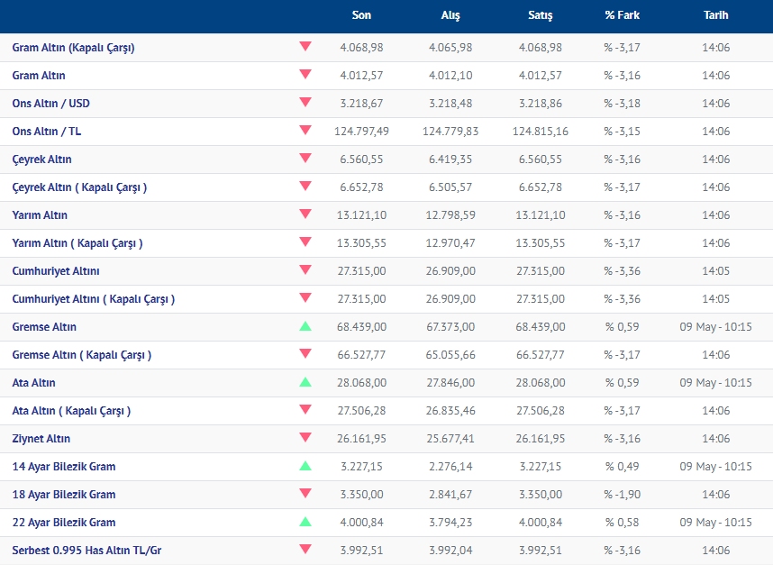The image size is (773, 565).
Task: Click green up arrow in Gremse Altın row
Action: click(305, 326)
